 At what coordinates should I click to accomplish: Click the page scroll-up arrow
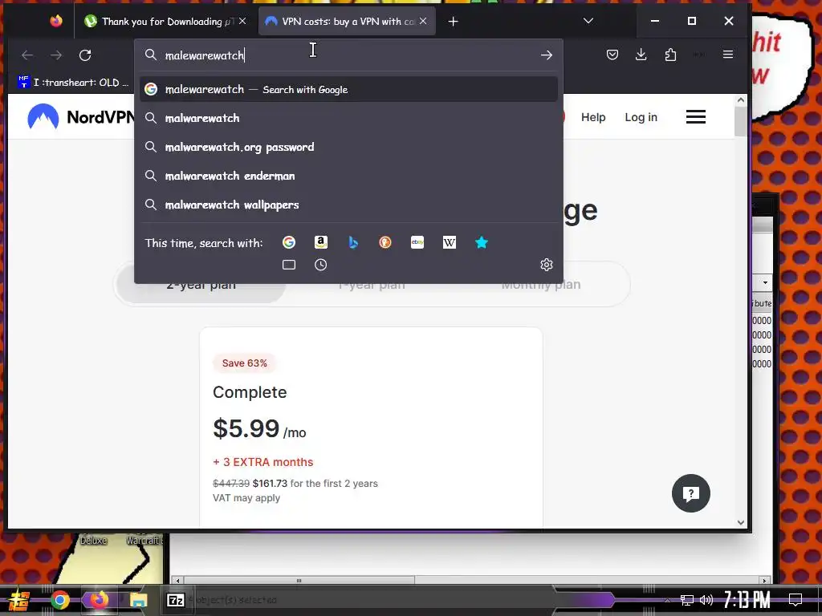(740, 100)
